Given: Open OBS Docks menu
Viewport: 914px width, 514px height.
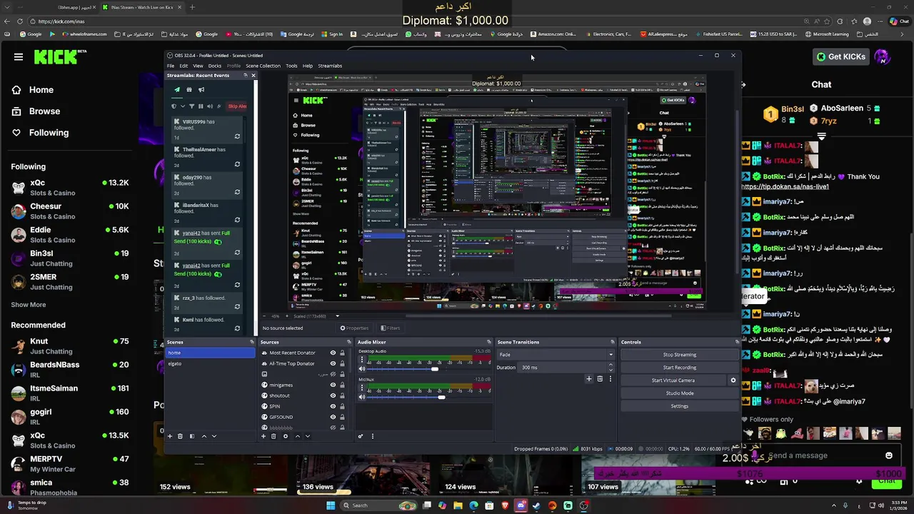Looking at the screenshot, I should coord(215,66).
